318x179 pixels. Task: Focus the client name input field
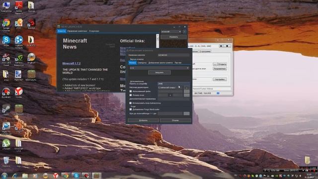point(173,55)
